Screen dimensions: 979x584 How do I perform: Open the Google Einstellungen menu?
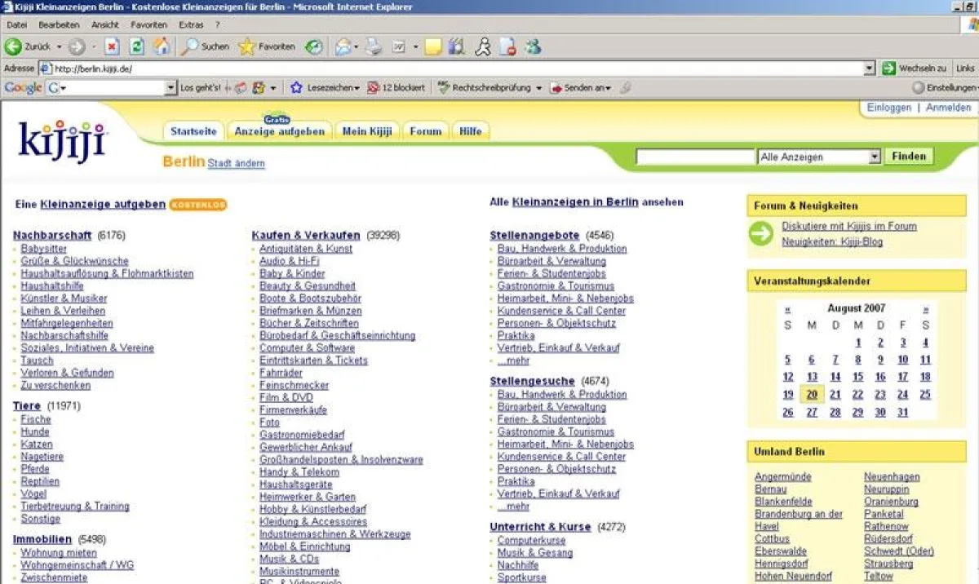(944, 87)
